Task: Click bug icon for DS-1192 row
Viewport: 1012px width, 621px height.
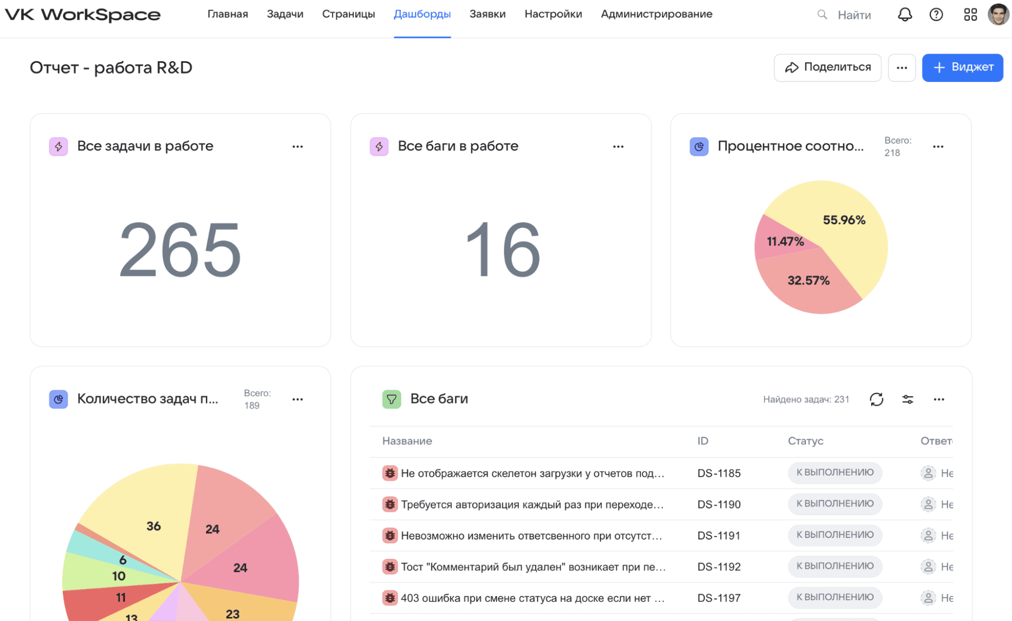Action: point(390,567)
